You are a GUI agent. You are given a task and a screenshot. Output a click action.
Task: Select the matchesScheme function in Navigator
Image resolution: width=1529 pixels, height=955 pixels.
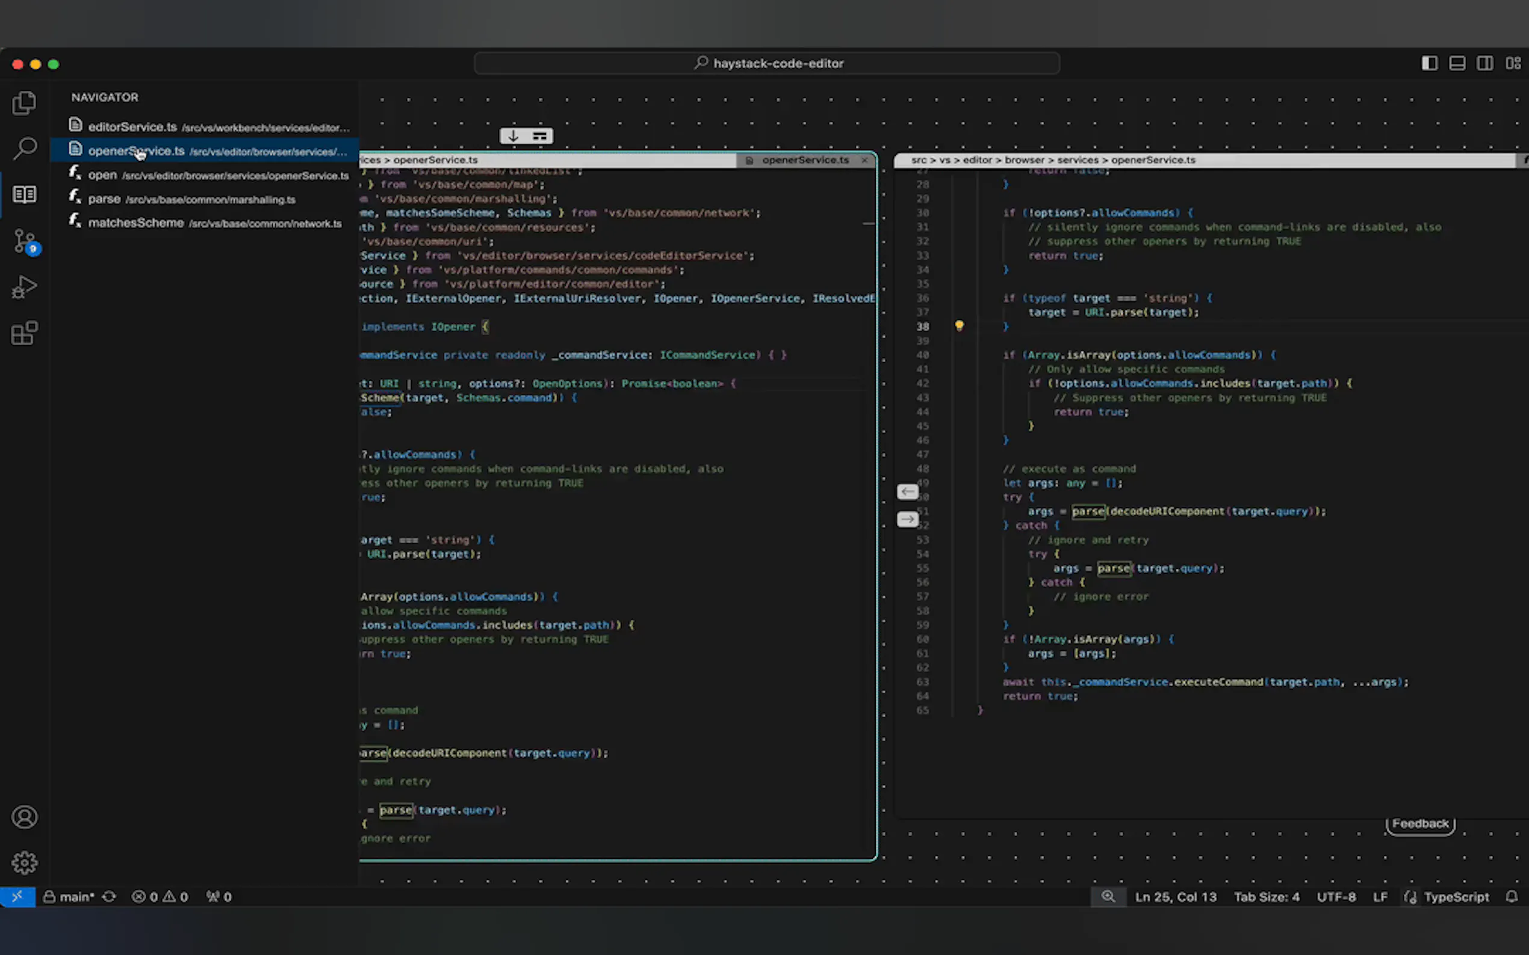coord(136,223)
